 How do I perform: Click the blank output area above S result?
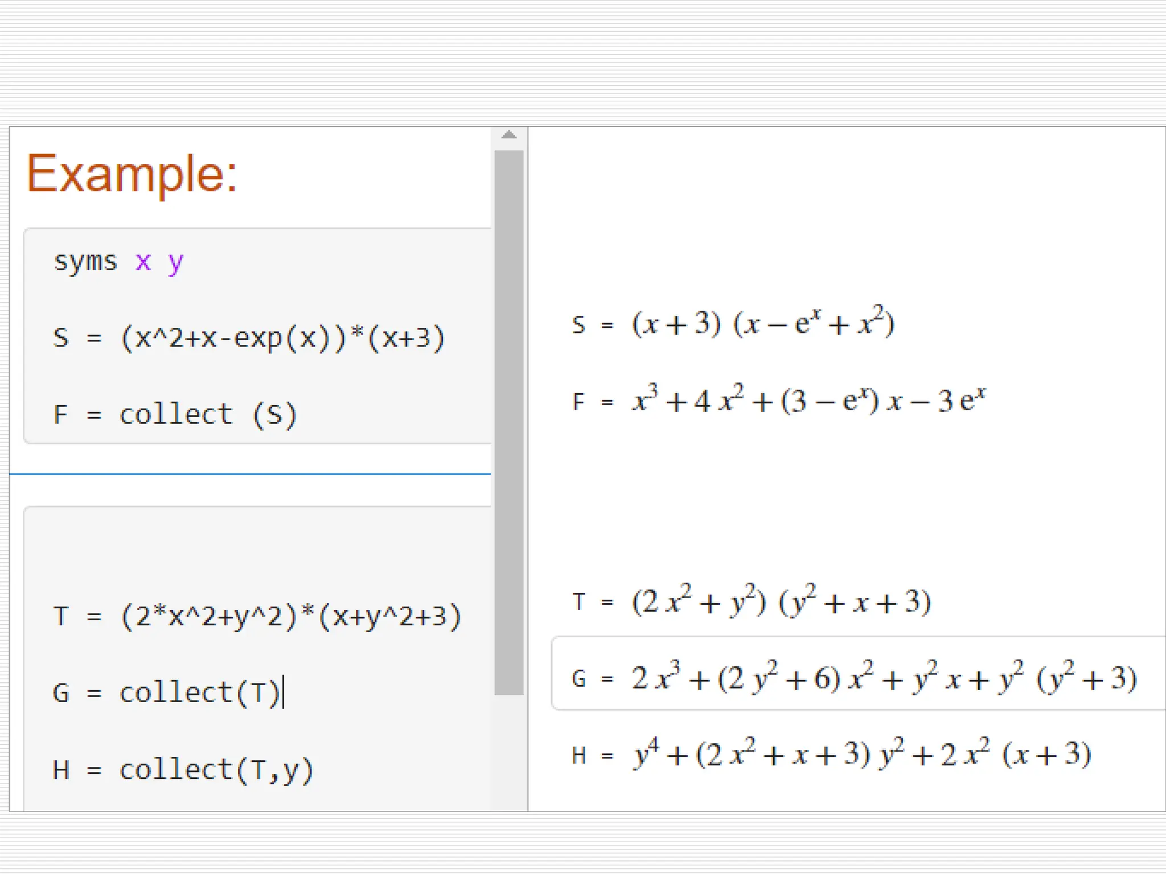843,216
